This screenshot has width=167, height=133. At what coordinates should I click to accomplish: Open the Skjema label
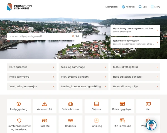(x=96, y=109)
